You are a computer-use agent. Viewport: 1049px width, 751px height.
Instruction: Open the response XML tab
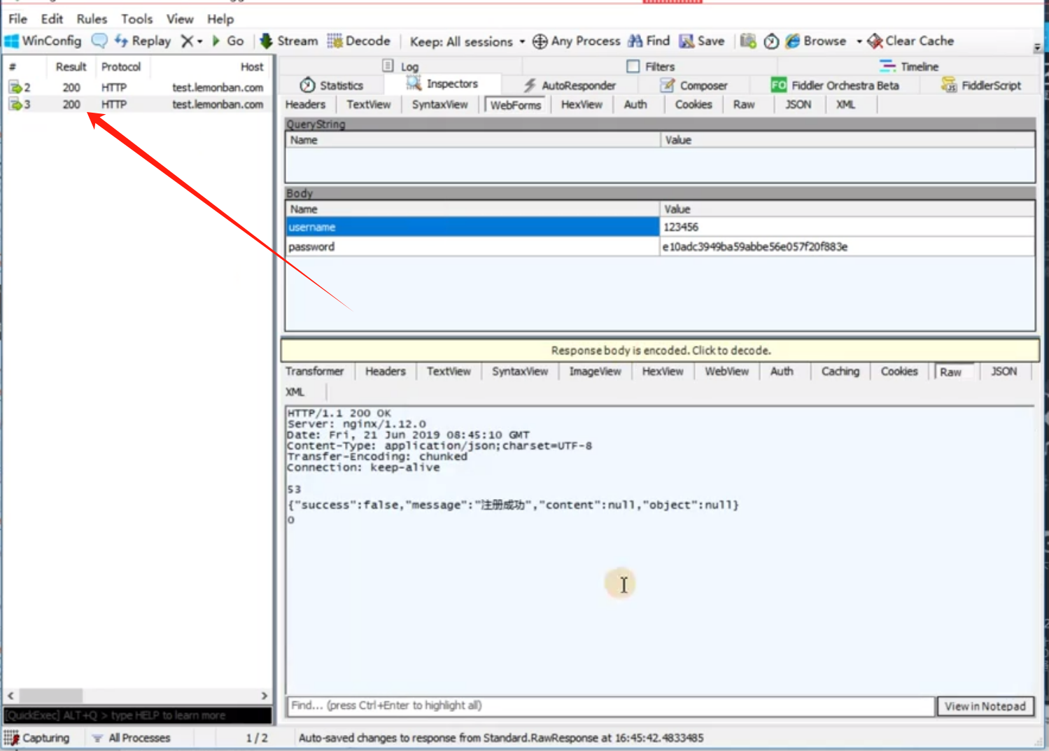(295, 392)
